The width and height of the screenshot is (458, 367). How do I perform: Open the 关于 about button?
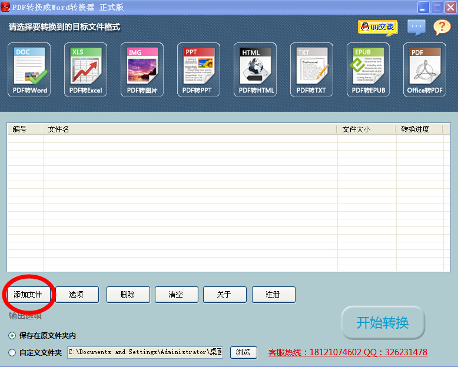click(225, 295)
